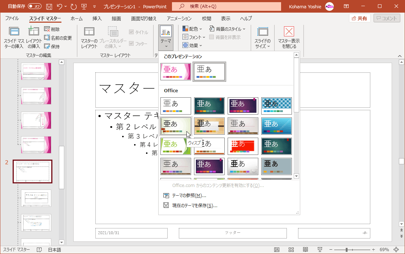Click Insert Layout icon
This screenshot has width=405, height=254.
click(x=34, y=31)
